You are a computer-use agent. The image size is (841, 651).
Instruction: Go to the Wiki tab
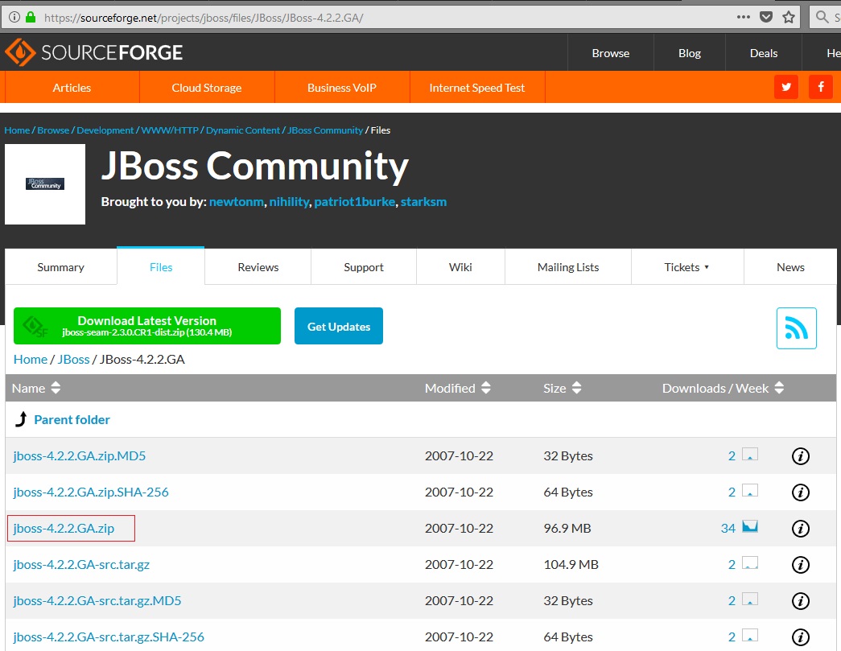[460, 267]
